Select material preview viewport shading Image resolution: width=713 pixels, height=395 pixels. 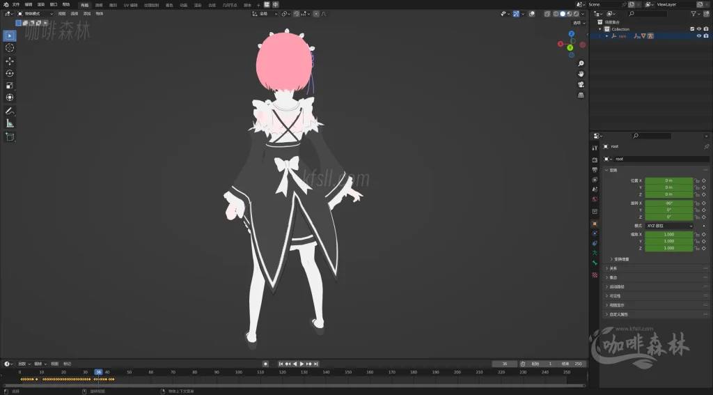570,14
